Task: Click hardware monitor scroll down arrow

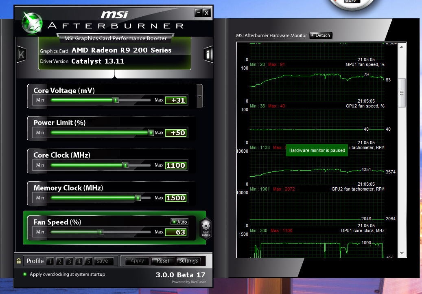Action: click(x=402, y=253)
